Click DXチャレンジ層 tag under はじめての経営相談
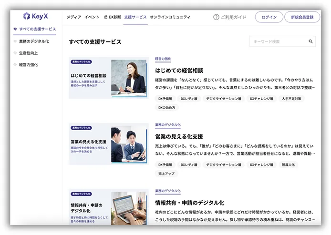 (x=261, y=99)
